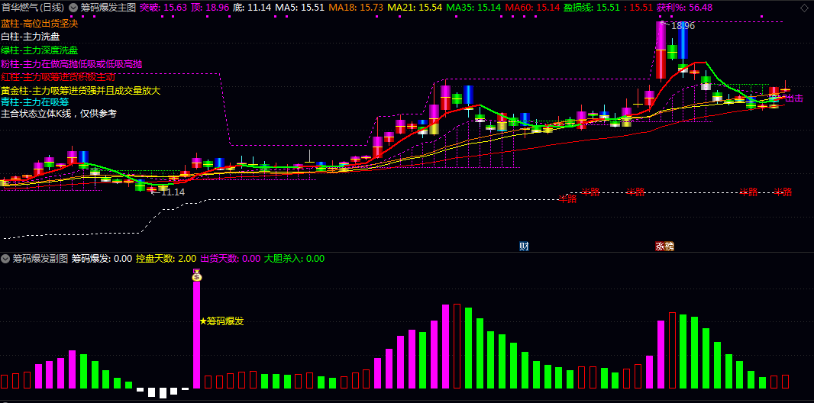This screenshot has height=403, width=814.
Task: Click the tall magenta 筹码爆发 volume bar
Action: point(197,335)
